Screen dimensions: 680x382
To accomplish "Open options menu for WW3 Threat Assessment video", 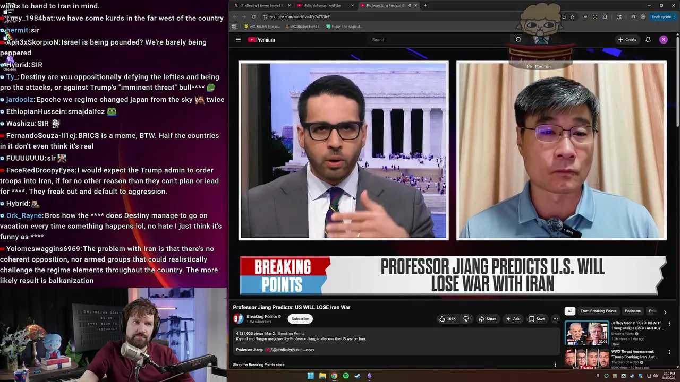I will click(669, 352).
